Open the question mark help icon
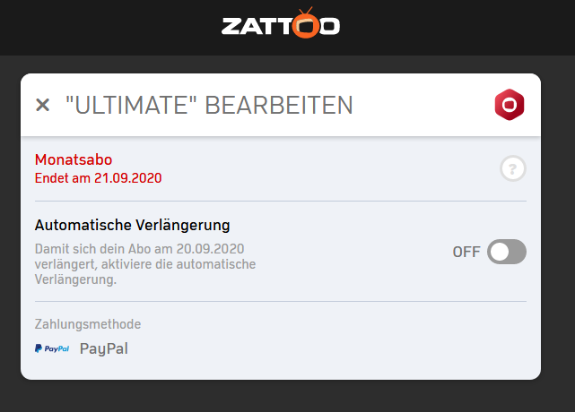Viewport: 575px width, 412px height. pyautogui.click(x=513, y=168)
